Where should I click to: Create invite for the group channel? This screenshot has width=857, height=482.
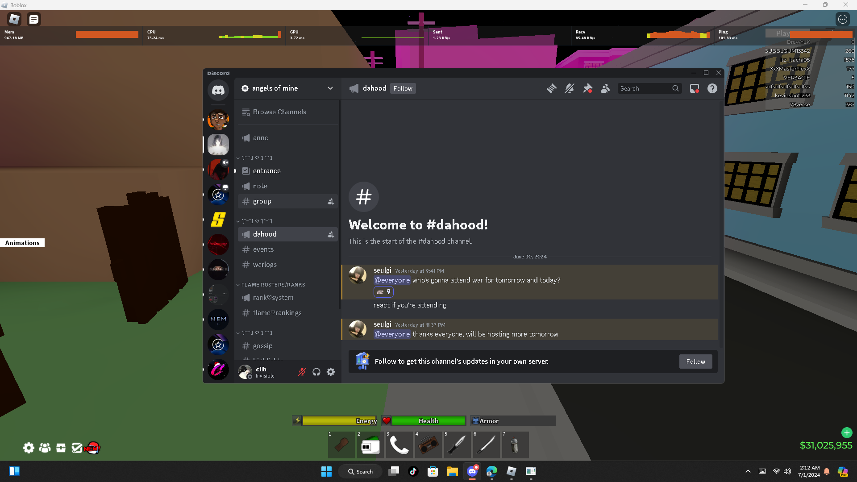point(331,202)
